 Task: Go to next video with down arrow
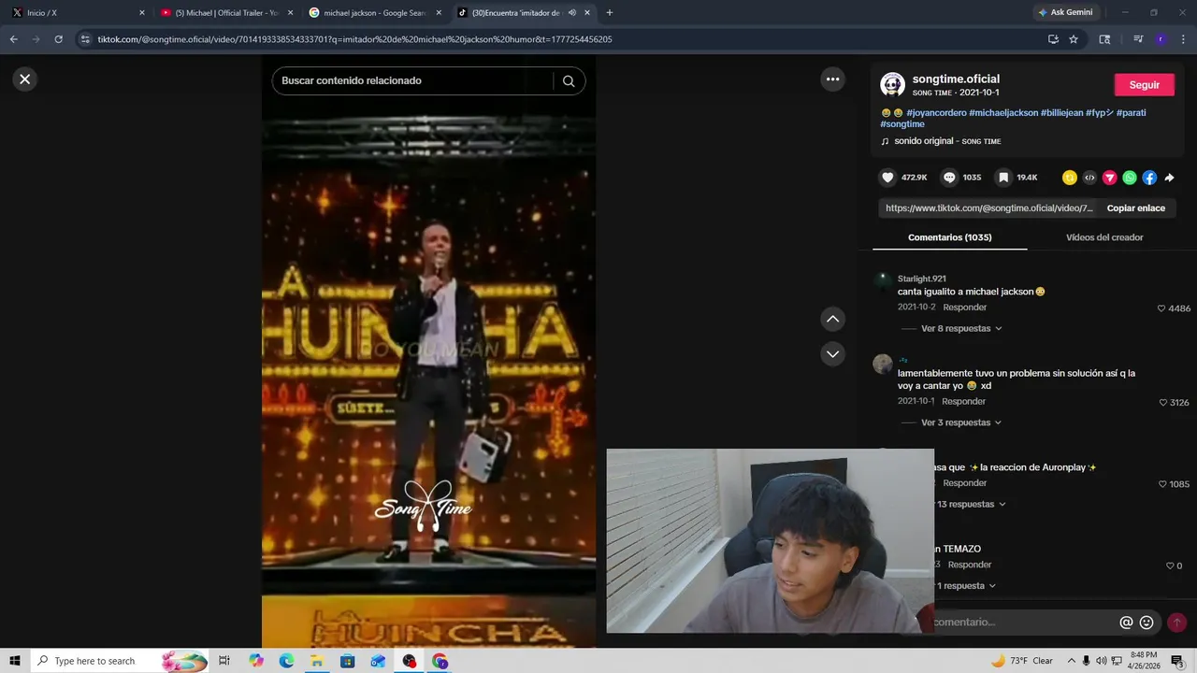pos(832,354)
